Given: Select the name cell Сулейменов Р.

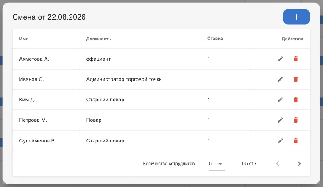Looking at the screenshot, I should pos(37,141).
